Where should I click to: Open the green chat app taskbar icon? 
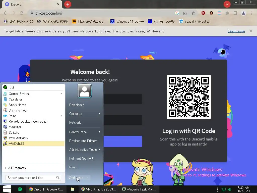click(x=20, y=189)
